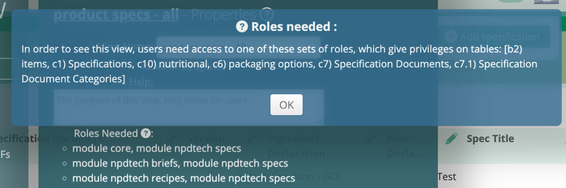Image resolution: width=566 pixels, height=188 pixels.
Task: Click the plus icon on Add specification
Action: tap(451, 37)
